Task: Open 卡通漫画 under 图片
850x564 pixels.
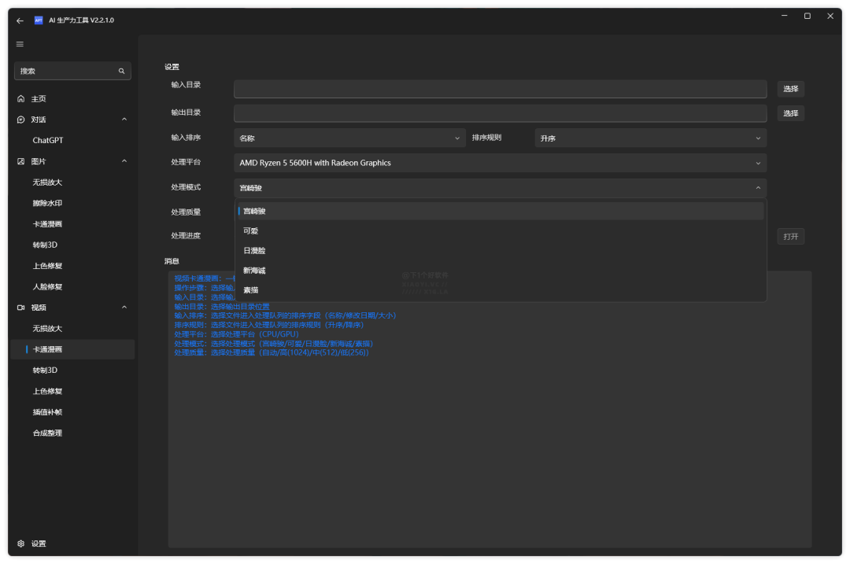Action: tap(72, 224)
